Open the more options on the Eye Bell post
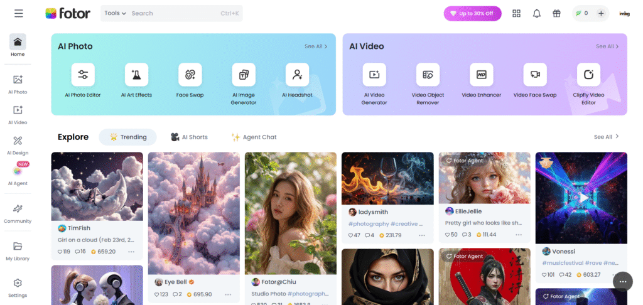This screenshot has width=643, height=305. [228, 294]
